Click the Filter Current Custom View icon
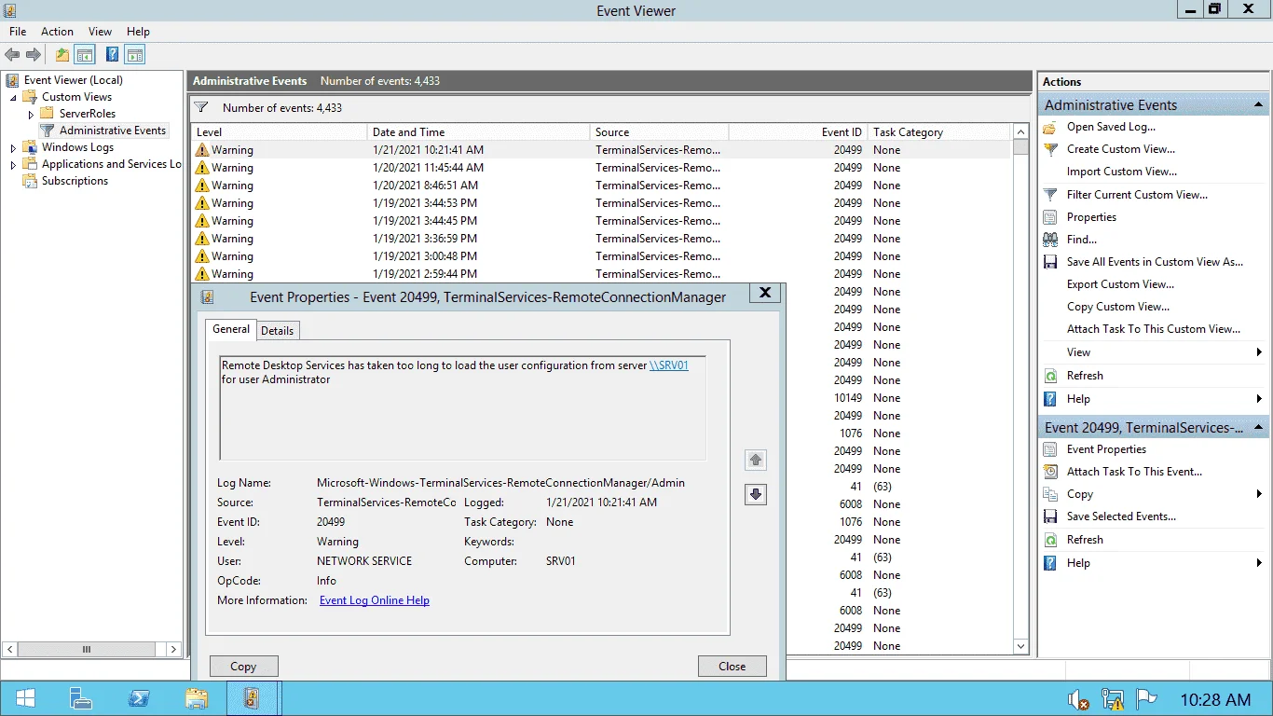Viewport: 1273px width, 716px height. click(x=1050, y=195)
